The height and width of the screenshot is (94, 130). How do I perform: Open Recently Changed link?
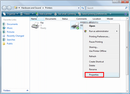coord(15,36)
